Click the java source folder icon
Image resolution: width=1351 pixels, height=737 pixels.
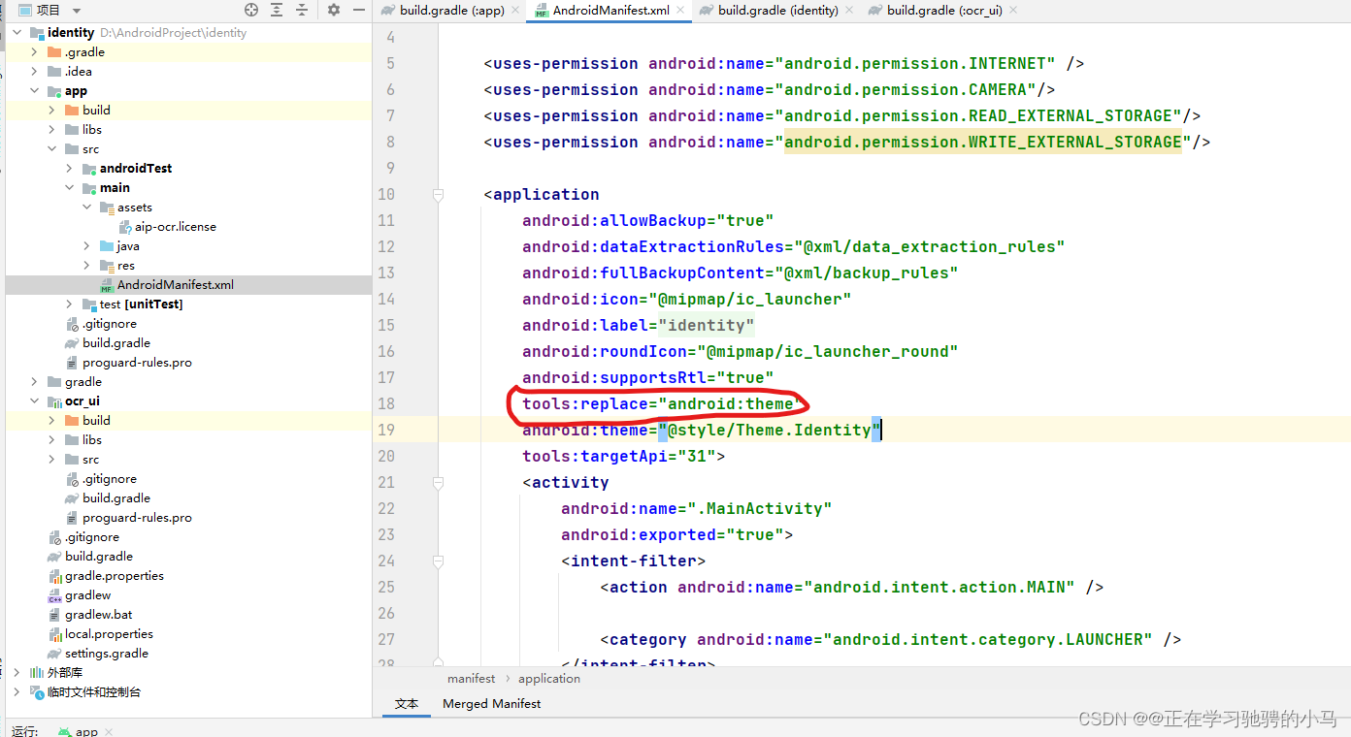(x=107, y=246)
